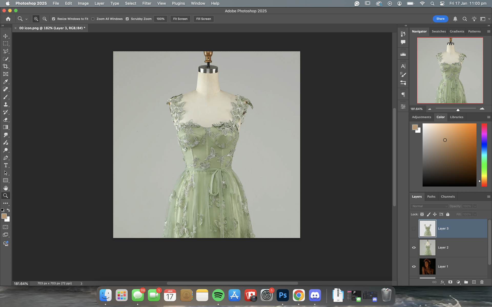The height and width of the screenshot is (307, 492).
Task: Click the Add layer mask icon
Action: click(x=450, y=282)
